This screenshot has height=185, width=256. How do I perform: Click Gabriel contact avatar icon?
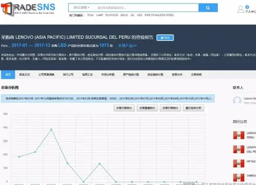pos(237,101)
